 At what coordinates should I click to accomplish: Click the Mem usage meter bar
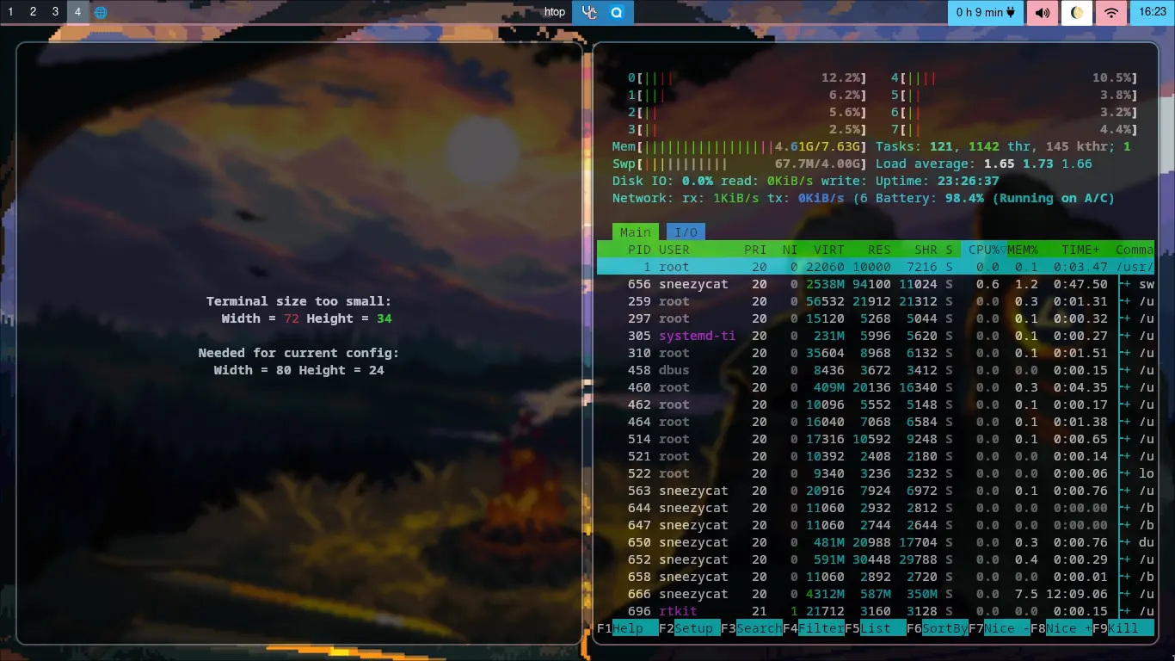point(740,146)
